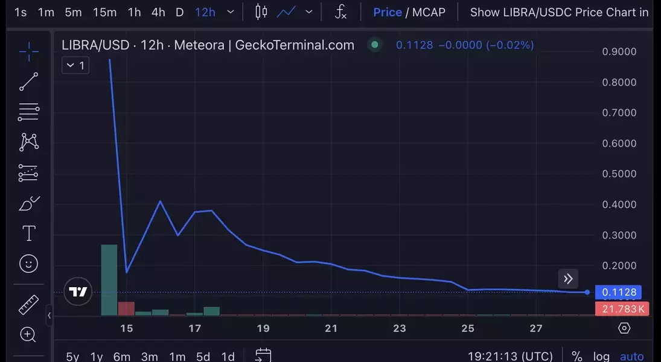Click the date 21 on time axis
The image size is (661, 362).
(331, 328)
